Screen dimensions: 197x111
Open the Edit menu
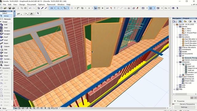coord(10,5)
